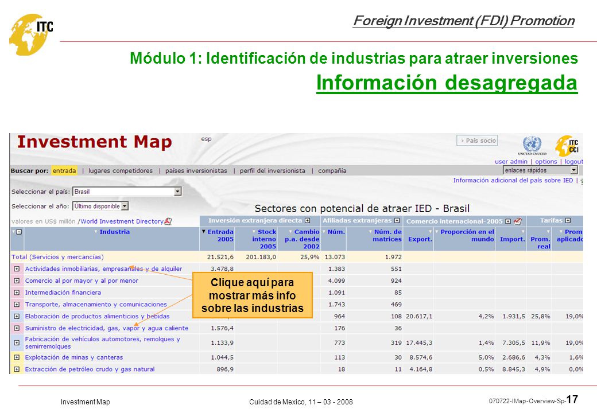This screenshot has height=413, width=597.
Task: Sort by the Export. column header
Action: click(420, 239)
